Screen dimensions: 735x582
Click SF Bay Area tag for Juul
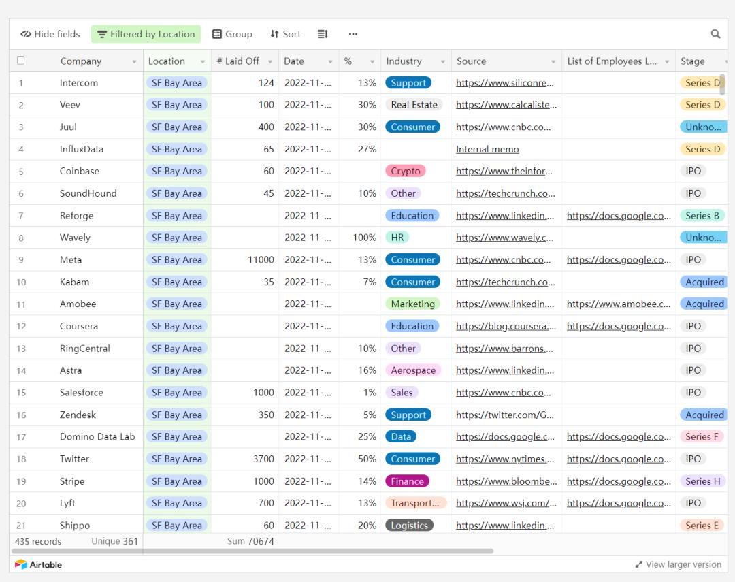click(177, 127)
